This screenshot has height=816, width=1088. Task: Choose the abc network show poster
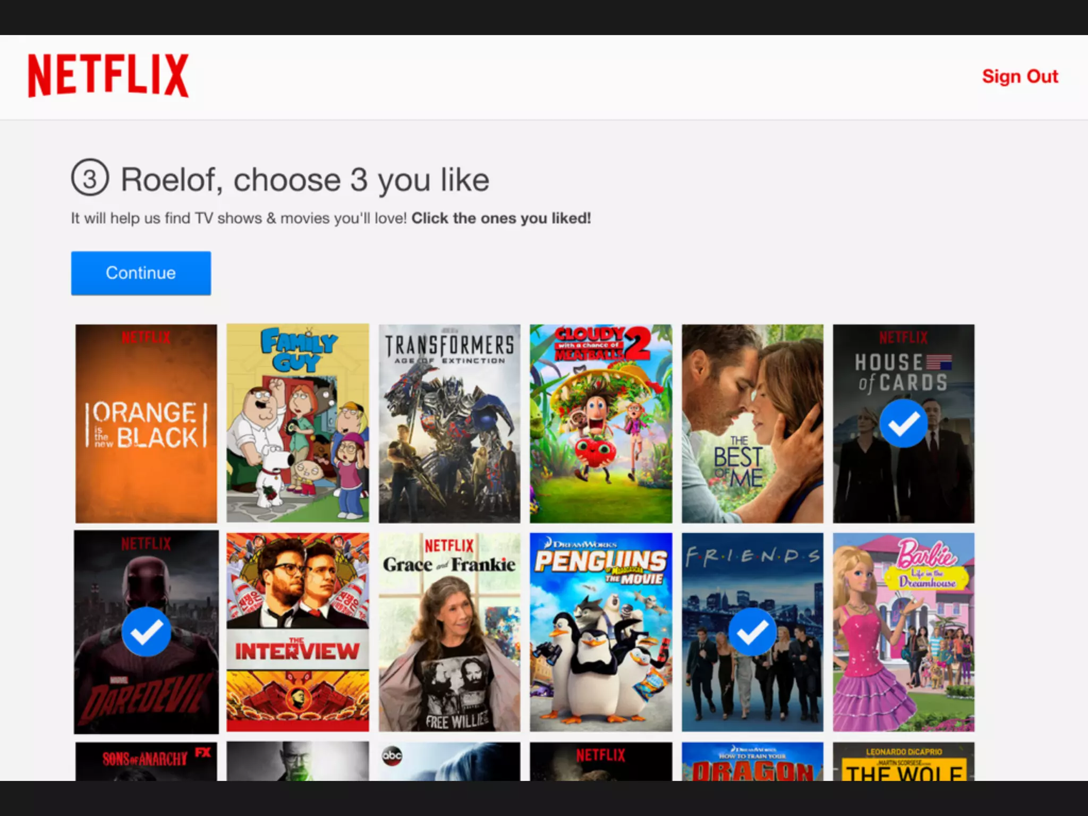[449, 761]
